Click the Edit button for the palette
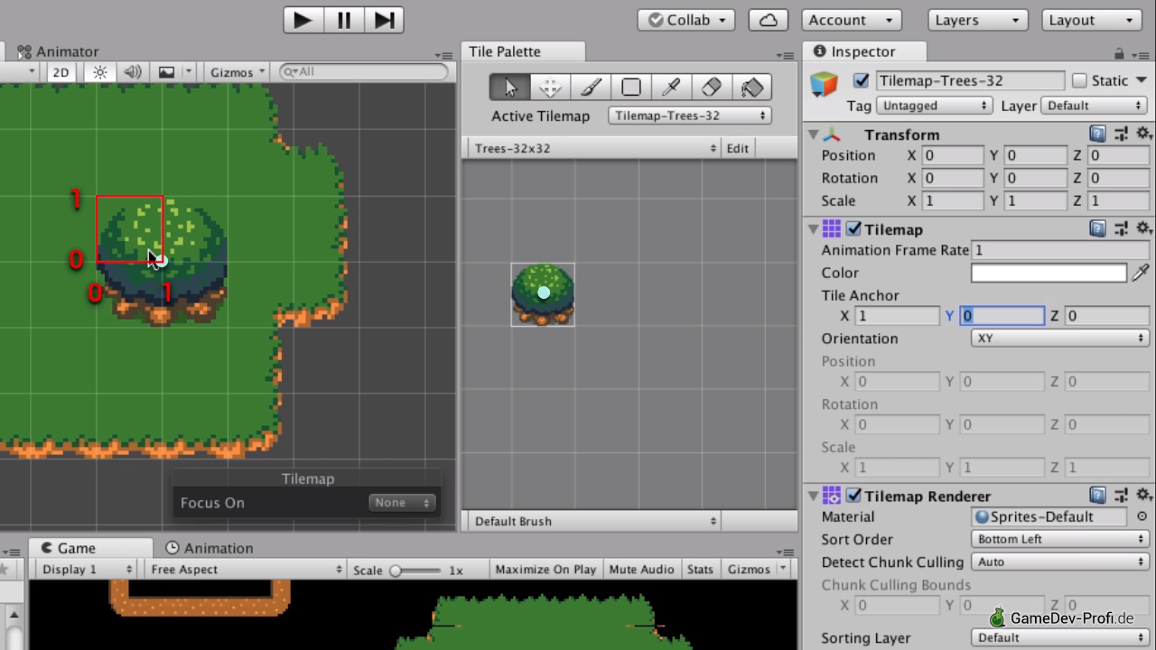Screen dimensions: 1156x650 click(x=738, y=148)
